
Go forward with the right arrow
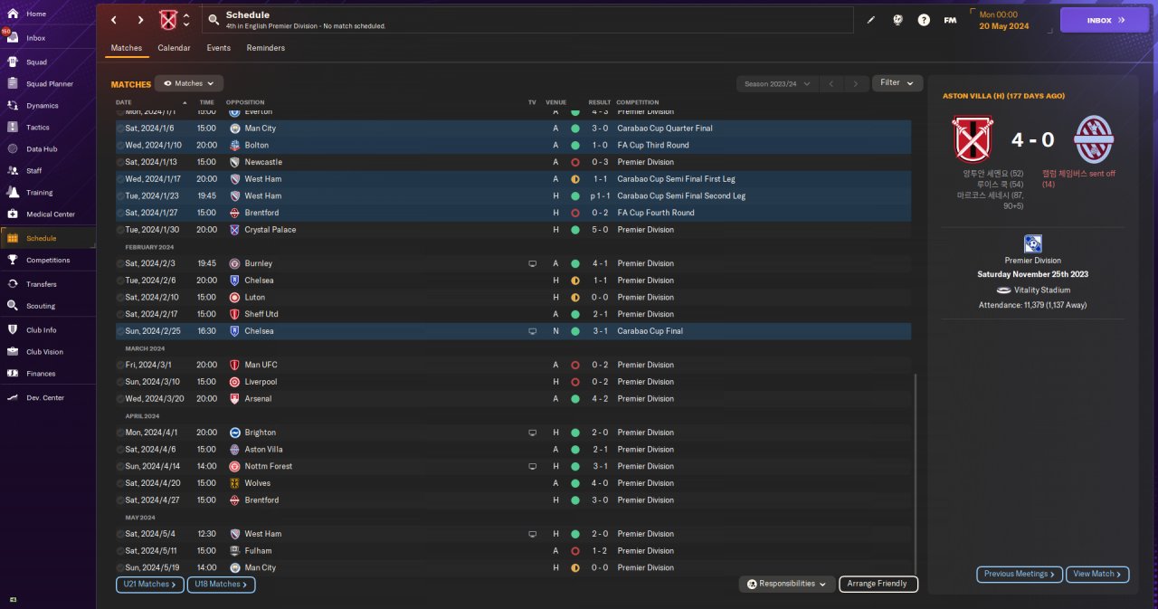(x=140, y=20)
